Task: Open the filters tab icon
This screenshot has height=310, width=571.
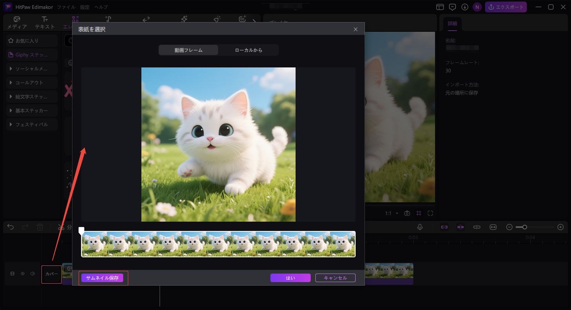Action: tap(217, 19)
